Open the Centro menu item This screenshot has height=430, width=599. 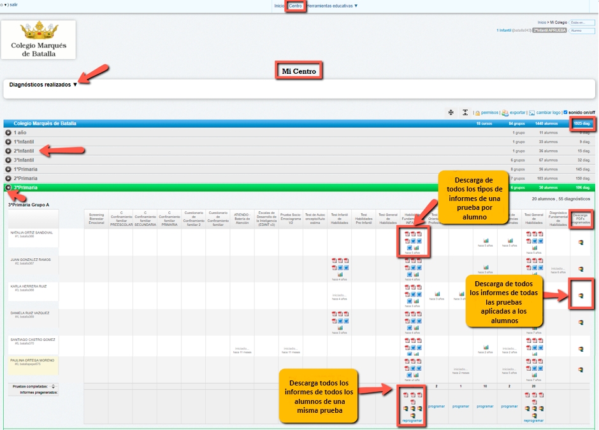[x=295, y=6]
